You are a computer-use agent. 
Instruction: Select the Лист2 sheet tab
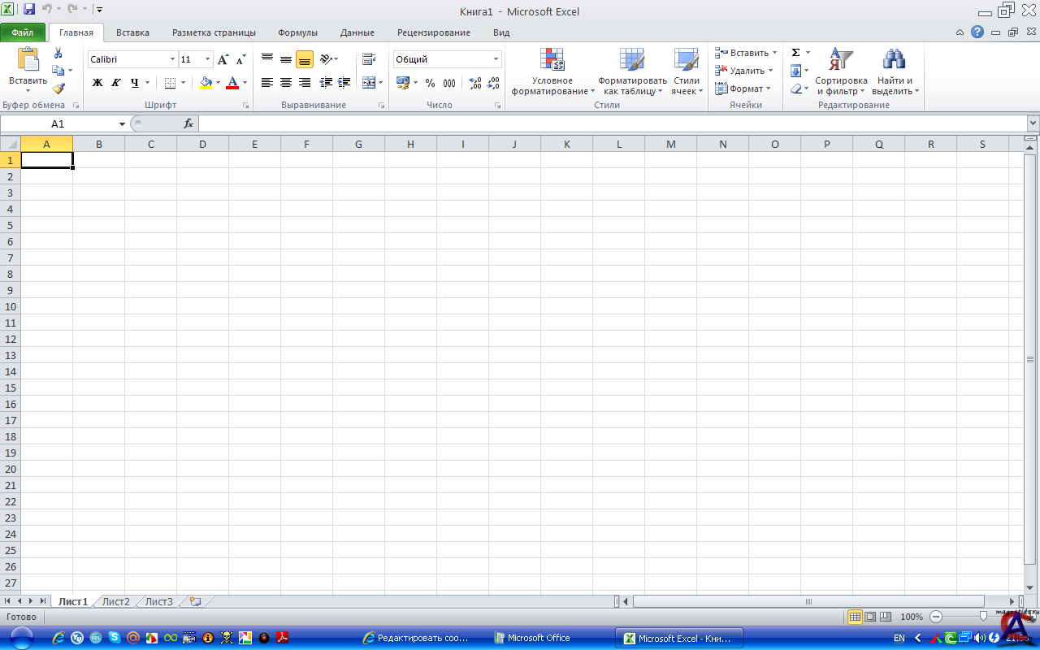[116, 602]
